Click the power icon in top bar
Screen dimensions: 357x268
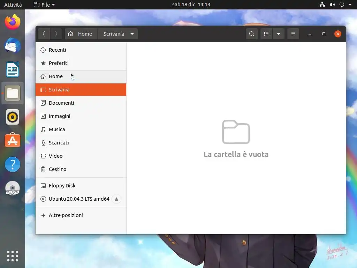click(x=342, y=5)
